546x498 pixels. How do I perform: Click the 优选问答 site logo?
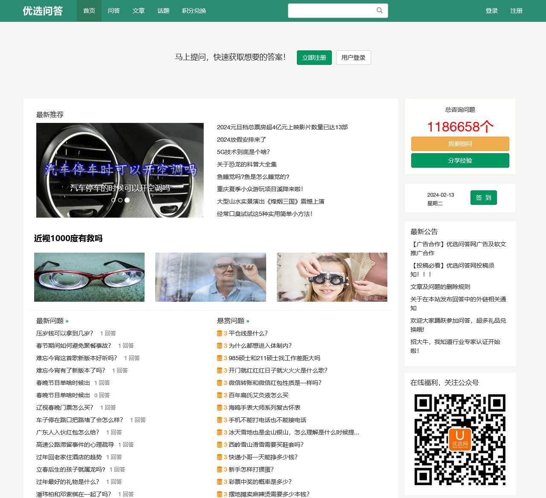43,11
